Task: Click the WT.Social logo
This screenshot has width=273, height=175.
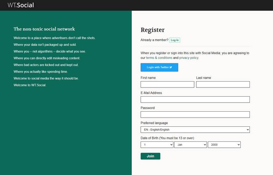Action: click(21, 5)
